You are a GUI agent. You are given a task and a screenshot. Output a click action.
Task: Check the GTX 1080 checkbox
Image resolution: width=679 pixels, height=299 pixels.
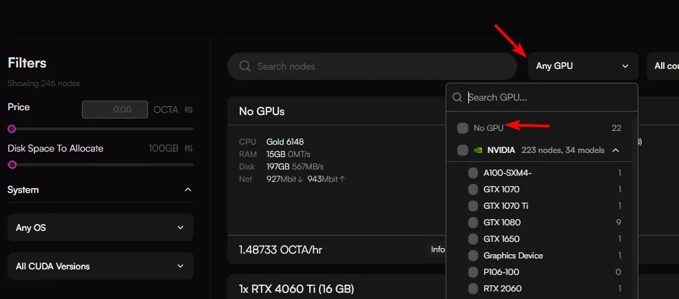tap(473, 223)
